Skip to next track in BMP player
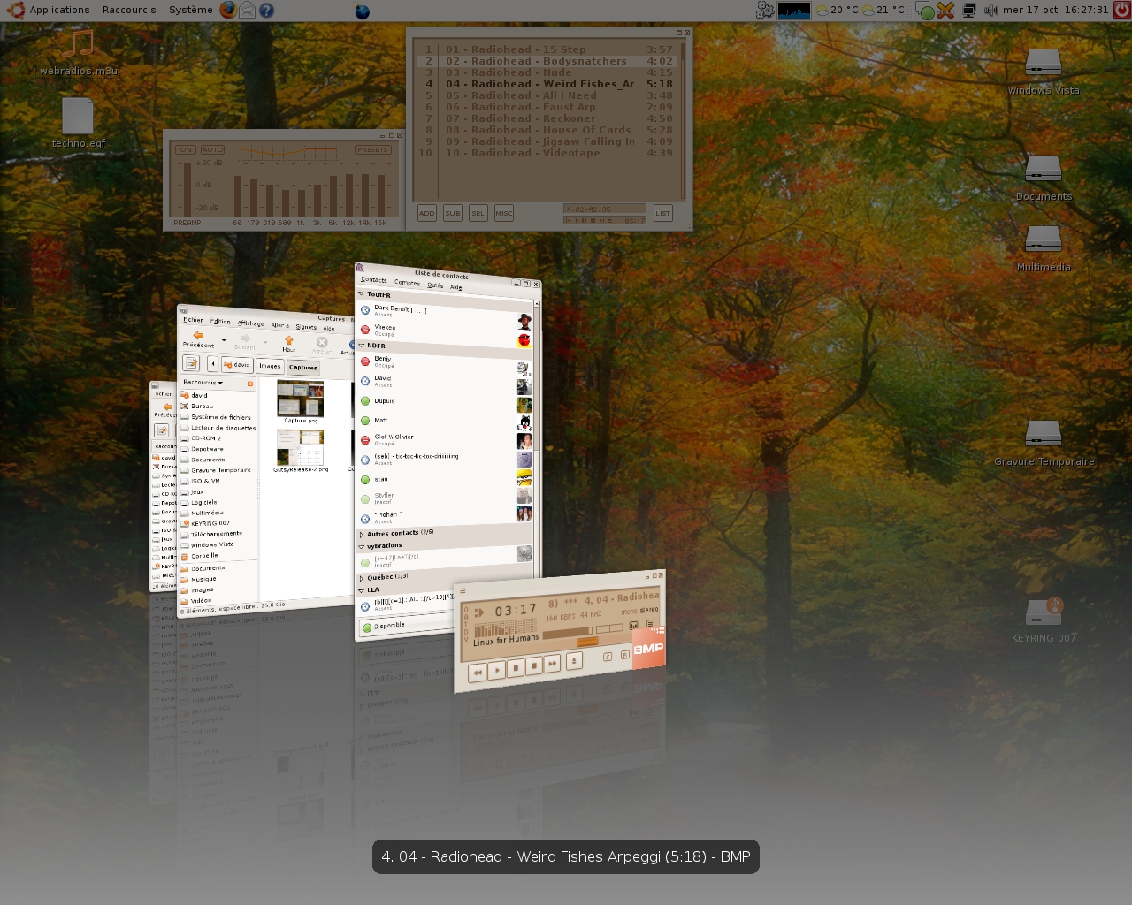Viewport: 1132px width, 905px height. coord(553,663)
